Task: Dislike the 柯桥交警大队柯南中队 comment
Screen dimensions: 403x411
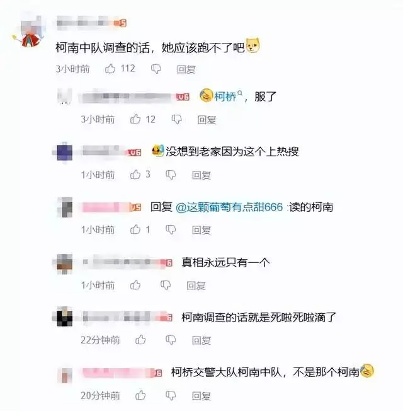Action: (171, 395)
